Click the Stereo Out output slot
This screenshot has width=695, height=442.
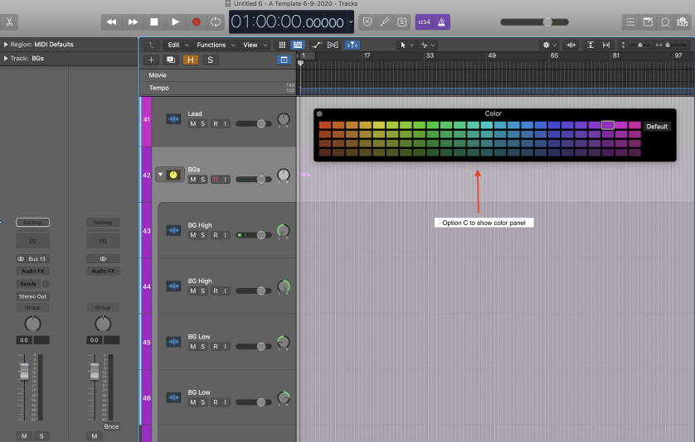pyautogui.click(x=32, y=296)
